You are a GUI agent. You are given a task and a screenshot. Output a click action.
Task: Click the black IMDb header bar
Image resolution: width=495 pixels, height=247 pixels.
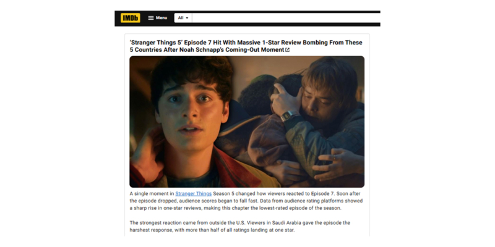tap(247, 19)
